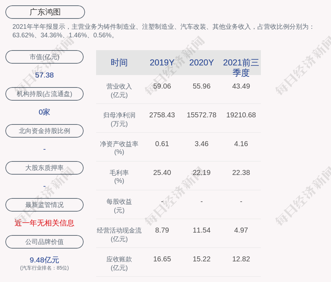Click gross margin value 25.40
This screenshot has height=282, width=331.
tap(162, 172)
